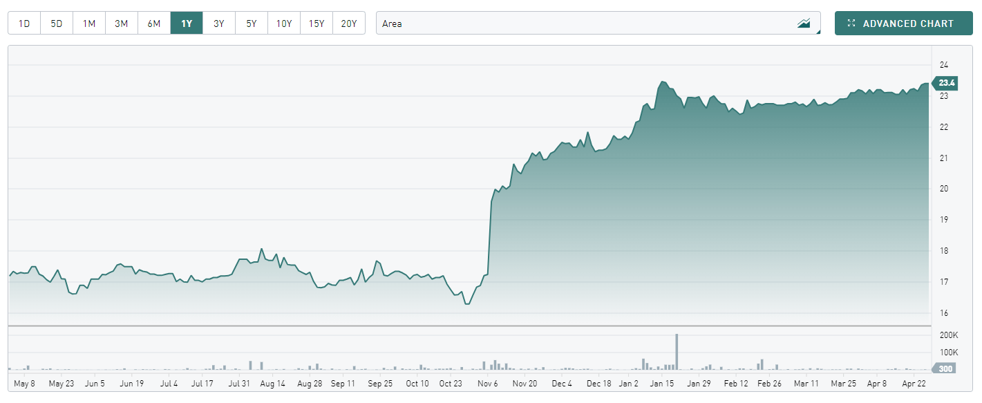Select the 3M range button

pyautogui.click(x=121, y=23)
